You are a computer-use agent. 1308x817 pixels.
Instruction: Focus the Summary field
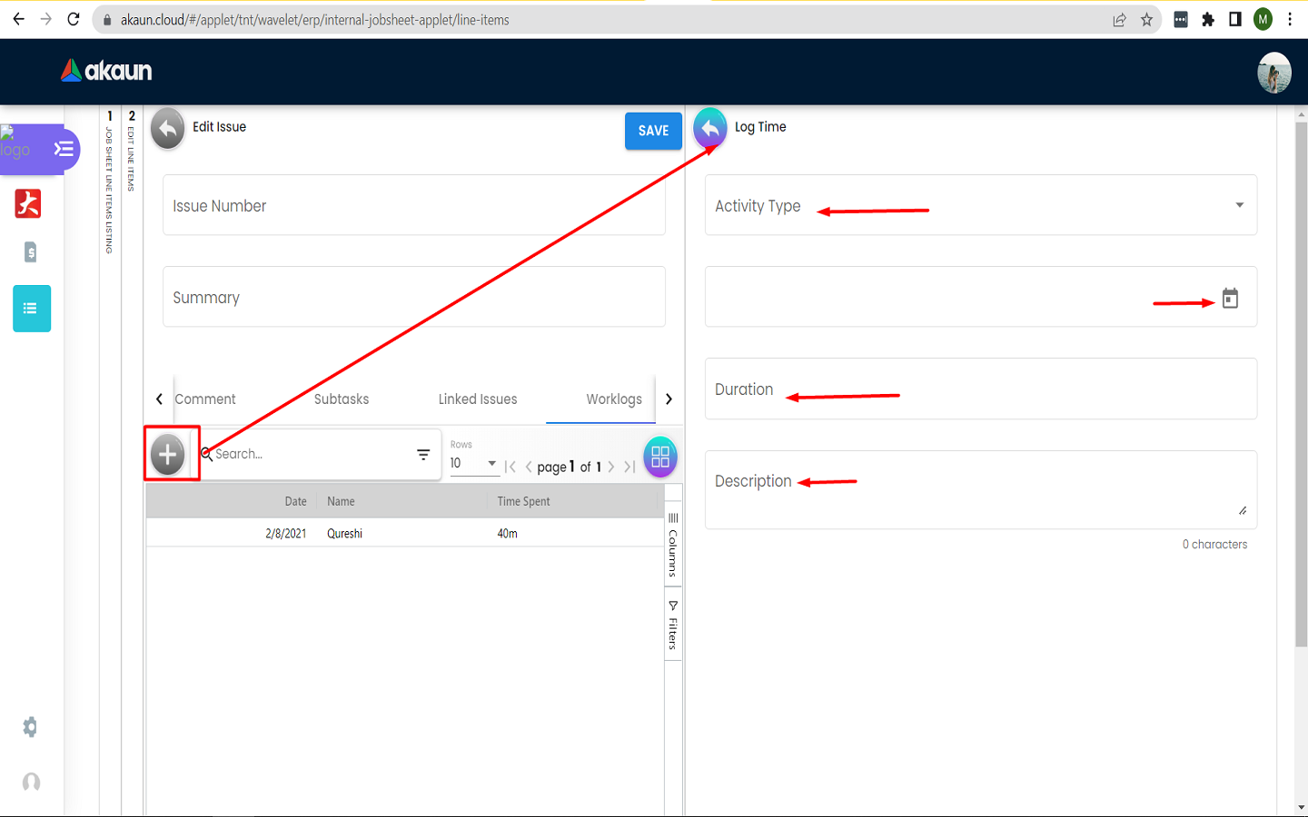[414, 297]
